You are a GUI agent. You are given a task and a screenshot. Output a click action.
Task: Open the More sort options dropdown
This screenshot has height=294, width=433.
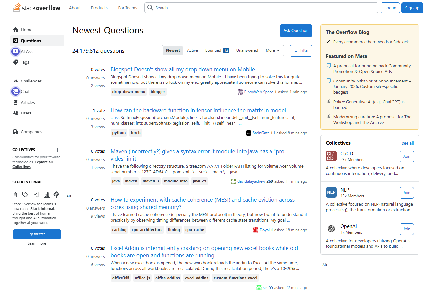coord(272,50)
